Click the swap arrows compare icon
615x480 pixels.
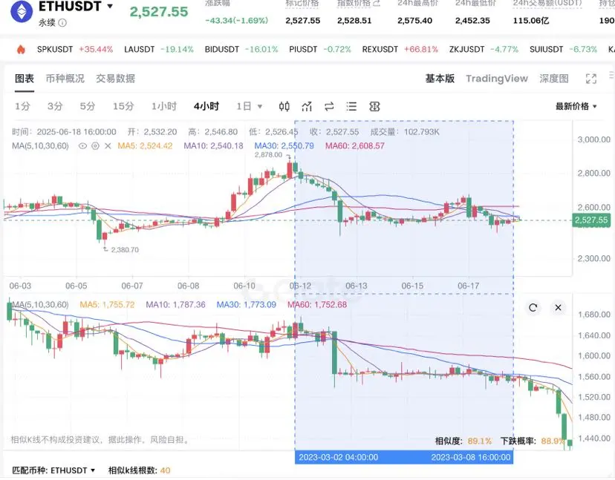point(329,106)
